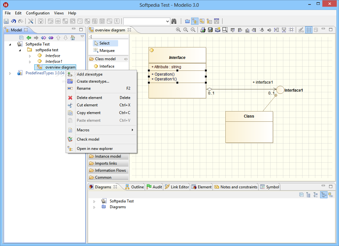The image size is (339, 246).
Task: Click Delete element in context menu
Action: 101,98
